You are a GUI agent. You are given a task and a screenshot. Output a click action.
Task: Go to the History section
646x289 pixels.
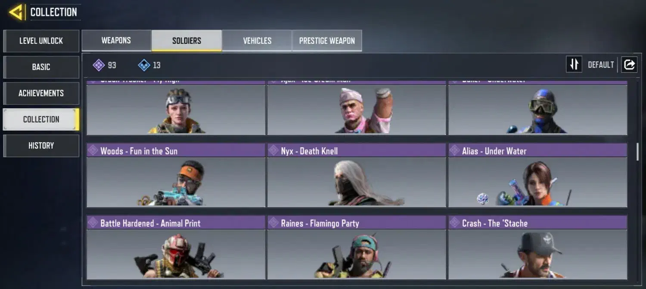[x=41, y=146]
